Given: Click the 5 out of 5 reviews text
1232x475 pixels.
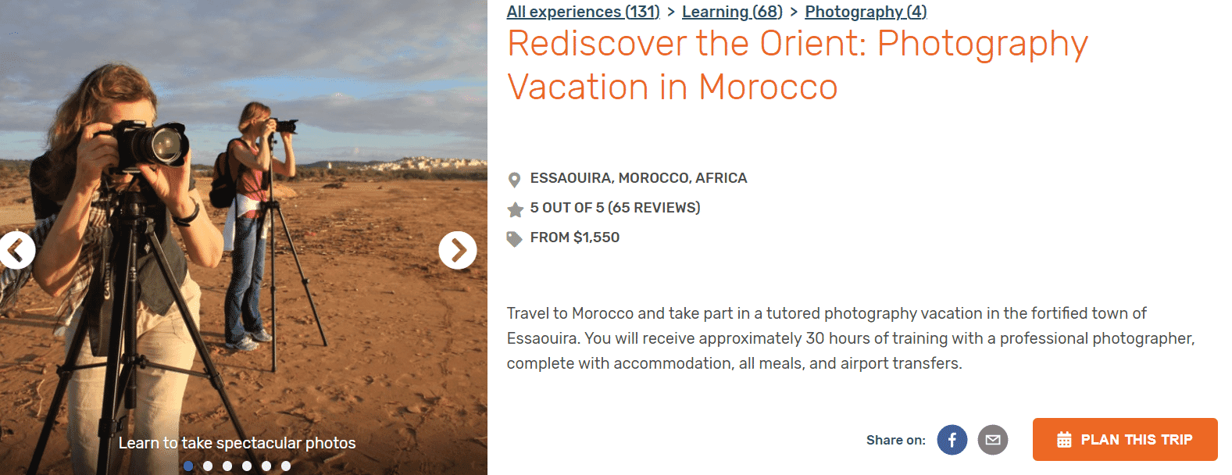Looking at the screenshot, I should [x=615, y=208].
